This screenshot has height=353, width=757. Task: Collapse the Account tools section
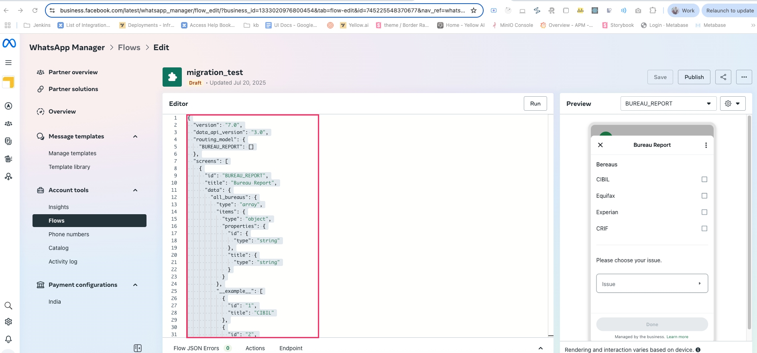[x=135, y=190]
